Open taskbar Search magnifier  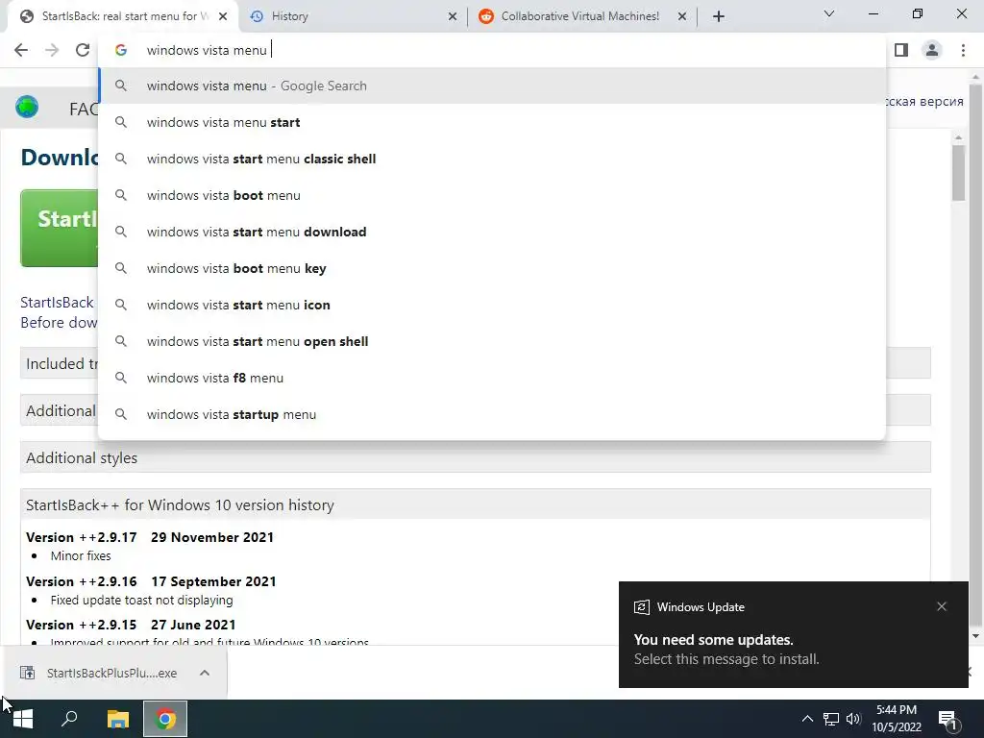pos(69,719)
